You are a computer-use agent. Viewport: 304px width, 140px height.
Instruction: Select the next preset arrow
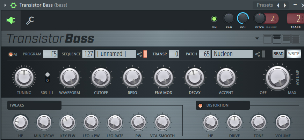pos(285,5)
